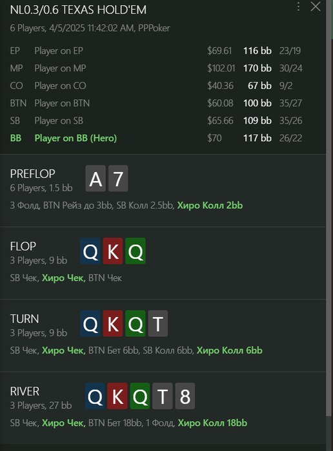Click the Хиро Колл 2bb preflop action
The width and height of the screenshot is (333, 451).
[x=210, y=206]
